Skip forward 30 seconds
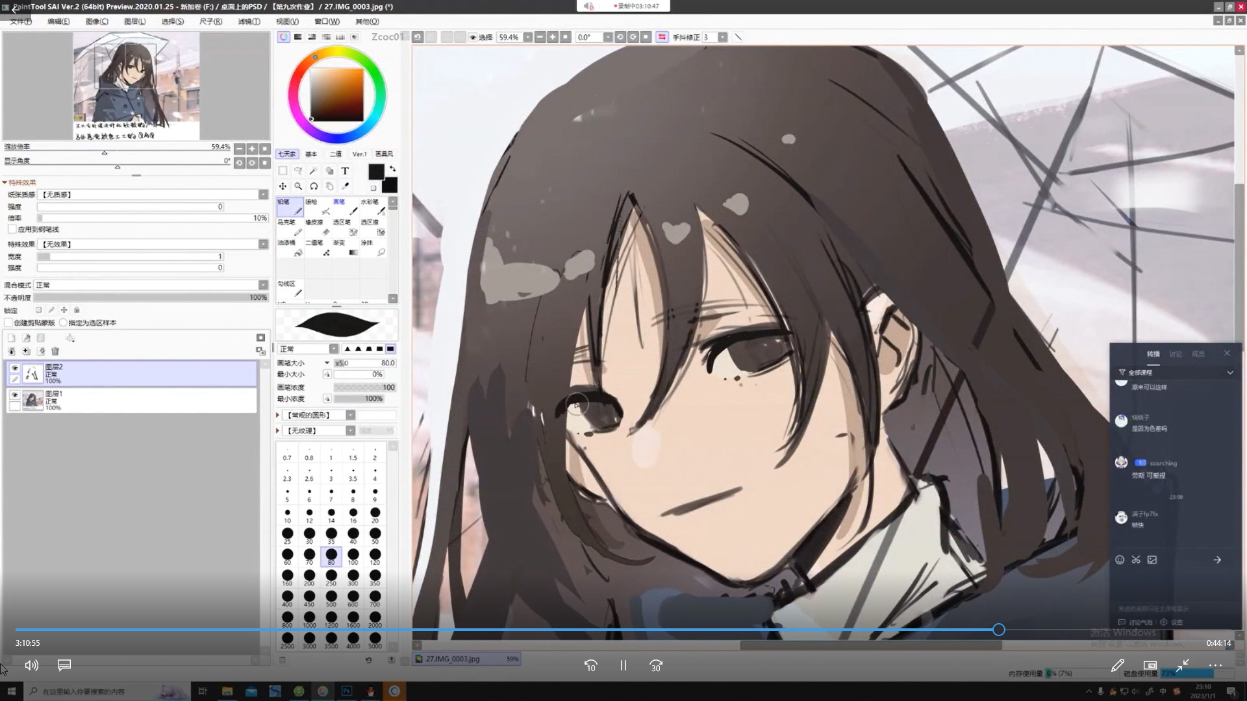Viewport: 1247px width, 701px height. [x=656, y=666]
